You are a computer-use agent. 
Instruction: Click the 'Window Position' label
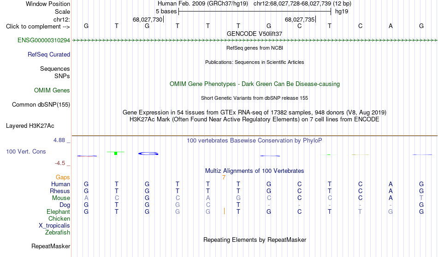(x=48, y=4)
